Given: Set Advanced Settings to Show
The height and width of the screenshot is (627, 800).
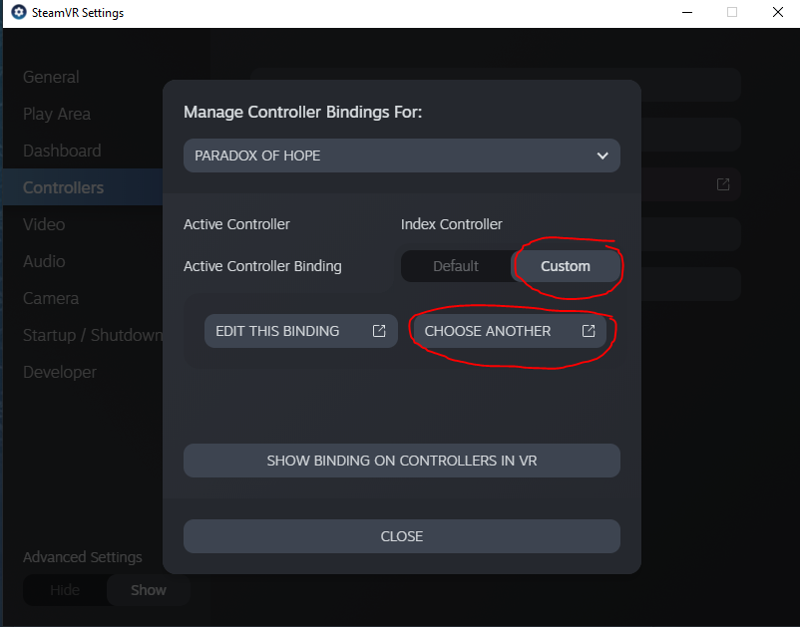Looking at the screenshot, I should click(x=149, y=590).
